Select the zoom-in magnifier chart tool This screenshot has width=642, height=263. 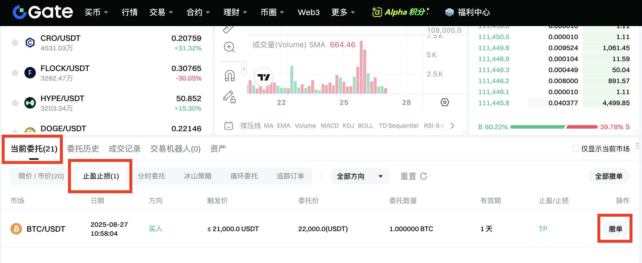tap(229, 47)
